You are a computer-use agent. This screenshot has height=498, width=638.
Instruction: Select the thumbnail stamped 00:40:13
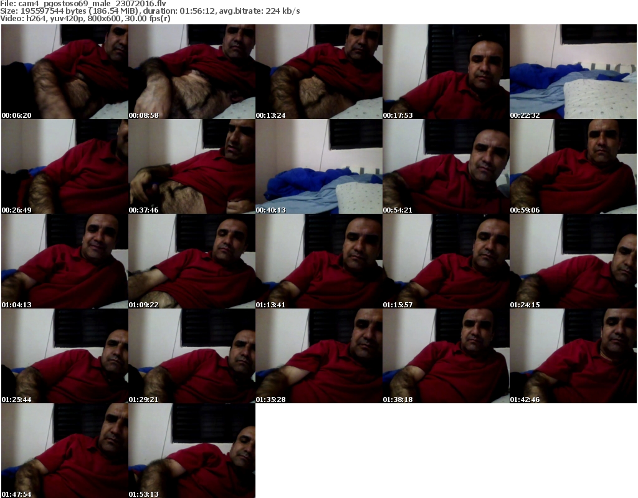[x=319, y=166]
